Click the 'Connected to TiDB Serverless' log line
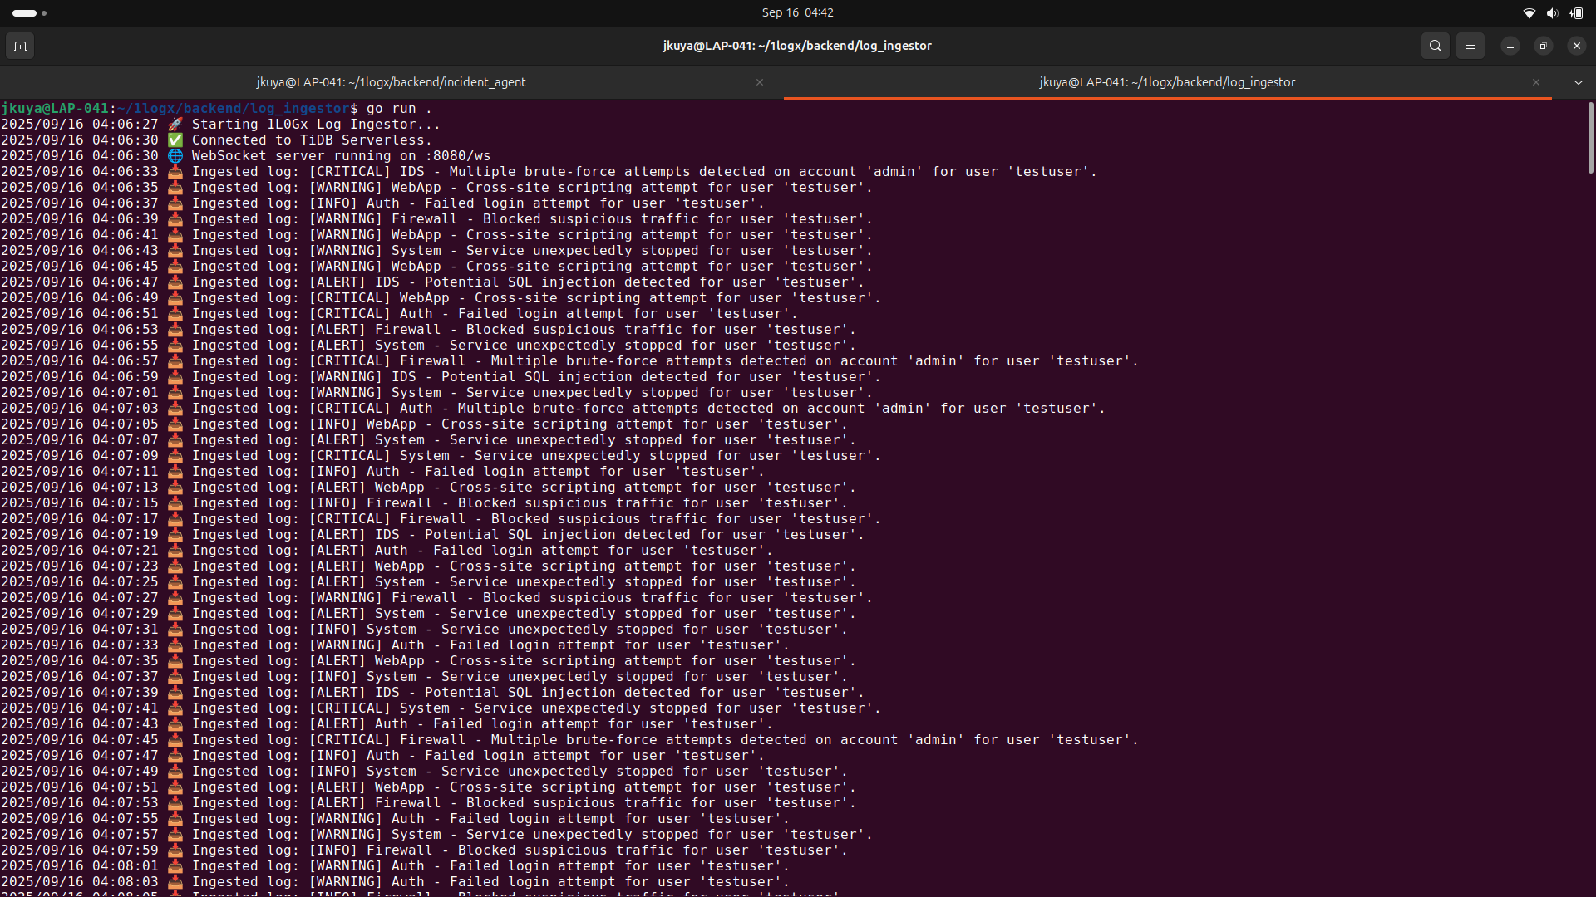Viewport: 1596px width, 897px height. coord(312,140)
